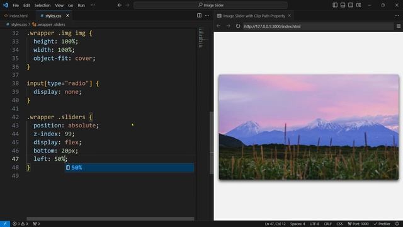
Task: Open preview group More Actions ellipsis
Action: [397, 16]
